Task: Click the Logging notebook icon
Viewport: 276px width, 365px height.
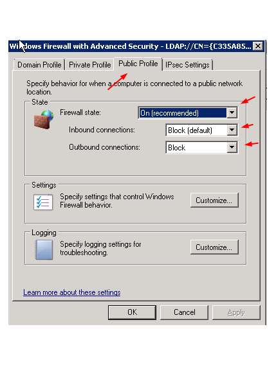Action: click(x=44, y=250)
